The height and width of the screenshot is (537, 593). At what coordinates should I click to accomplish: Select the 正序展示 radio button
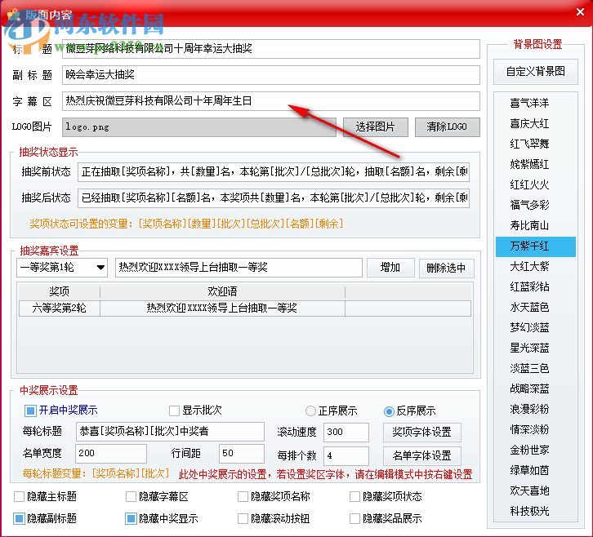[x=310, y=411]
